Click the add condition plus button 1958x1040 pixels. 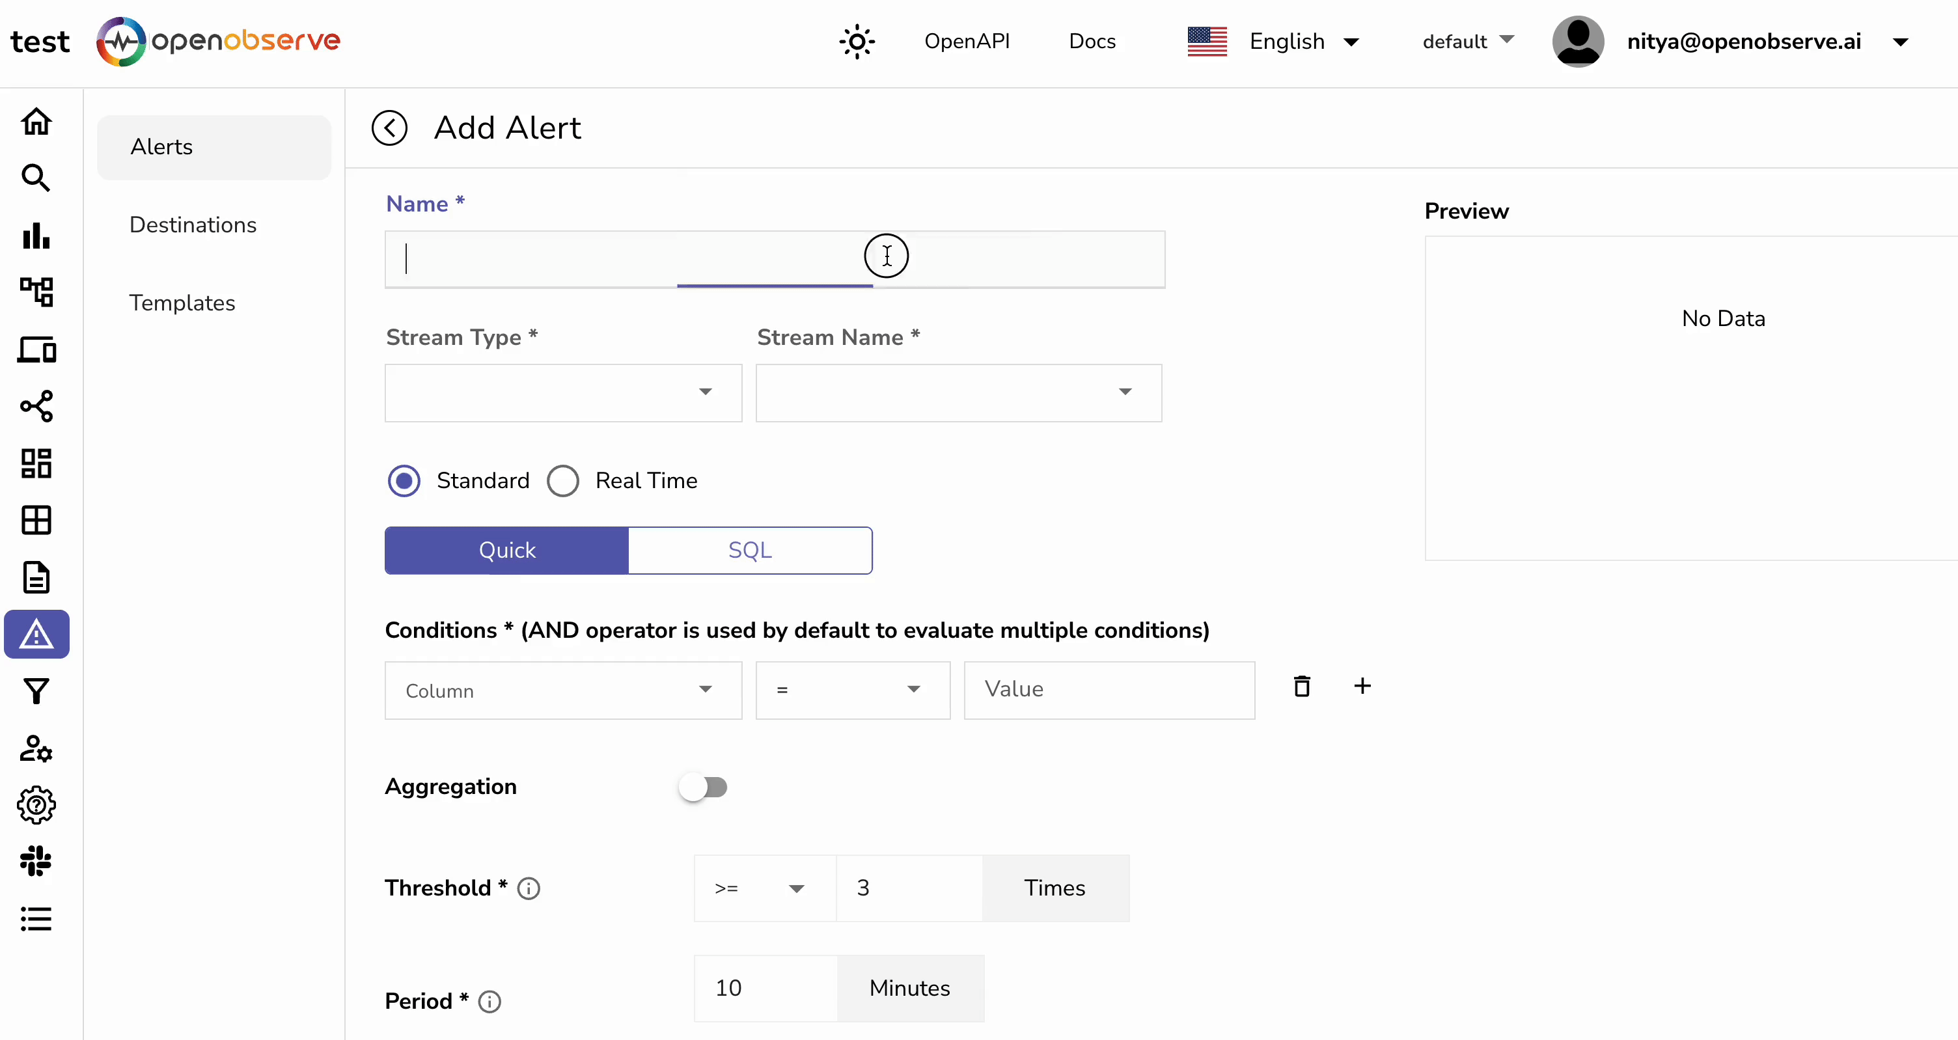pyautogui.click(x=1362, y=687)
